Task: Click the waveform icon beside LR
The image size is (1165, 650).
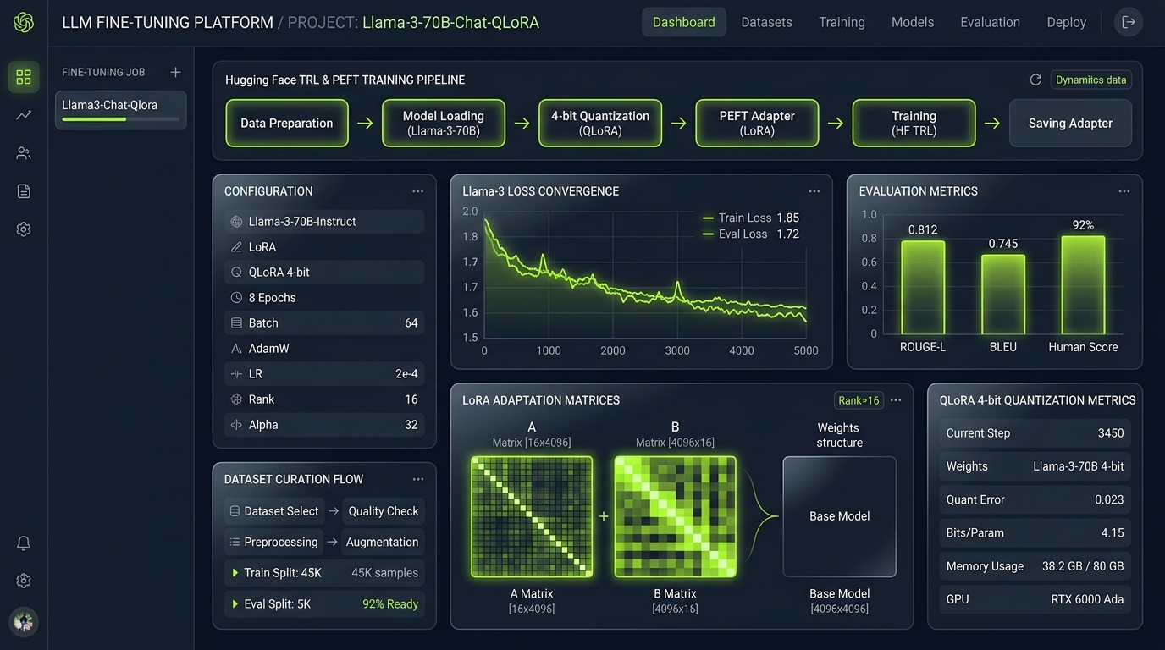Action: tap(236, 374)
